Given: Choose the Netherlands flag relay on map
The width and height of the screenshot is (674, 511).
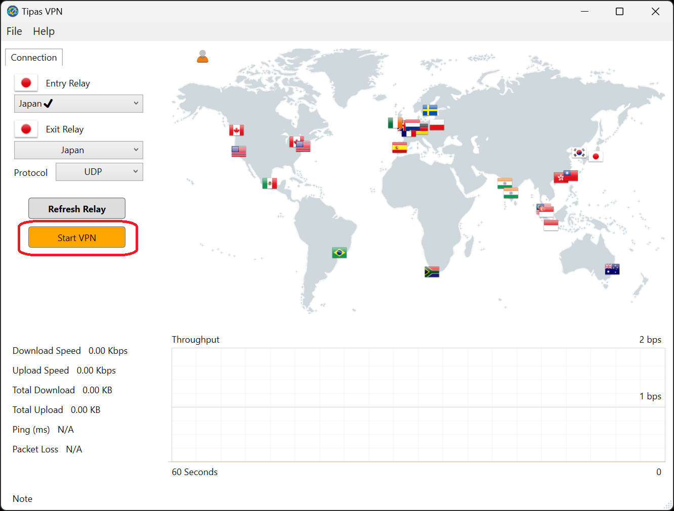Looking at the screenshot, I should click(413, 124).
